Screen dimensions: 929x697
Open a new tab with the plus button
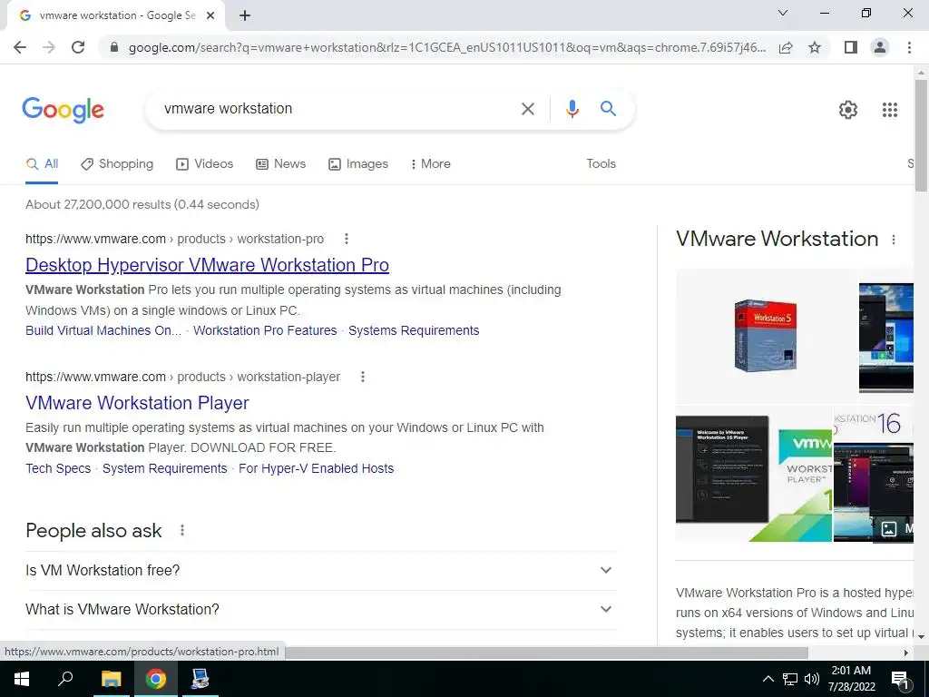pos(245,16)
